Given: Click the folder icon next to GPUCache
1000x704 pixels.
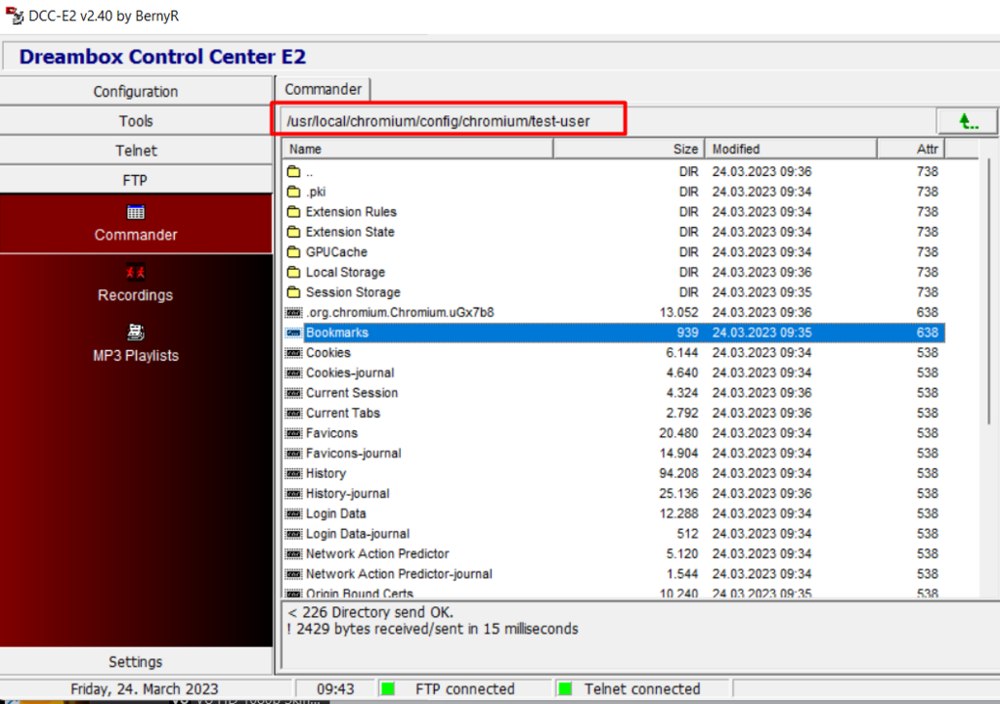Looking at the screenshot, I should click(293, 252).
